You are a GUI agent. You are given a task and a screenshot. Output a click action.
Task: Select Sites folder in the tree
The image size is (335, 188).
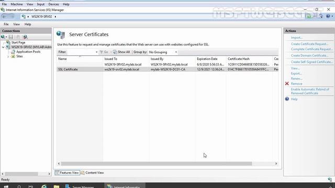tap(19, 56)
